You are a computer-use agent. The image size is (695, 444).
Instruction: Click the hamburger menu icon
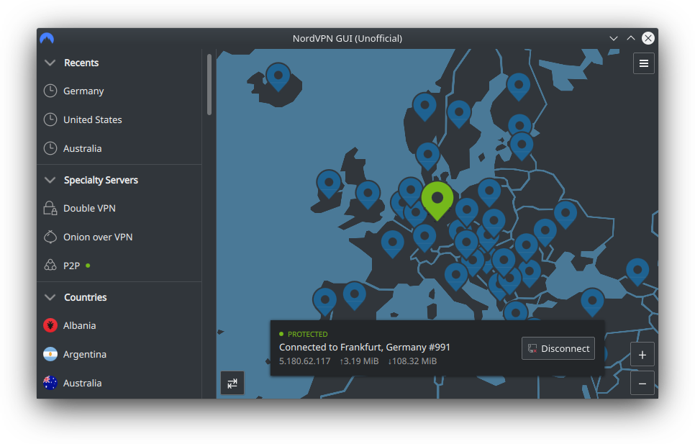(643, 63)
